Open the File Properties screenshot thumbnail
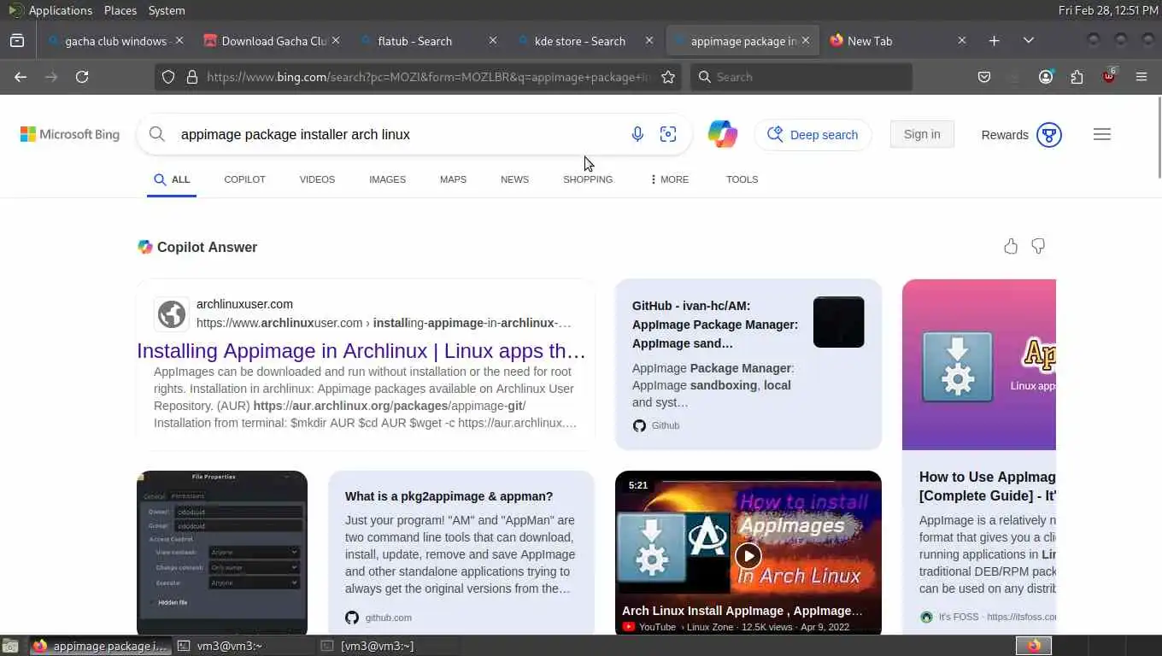The height and width of the screenshot is (656, 1162). (x=222, y=553)
